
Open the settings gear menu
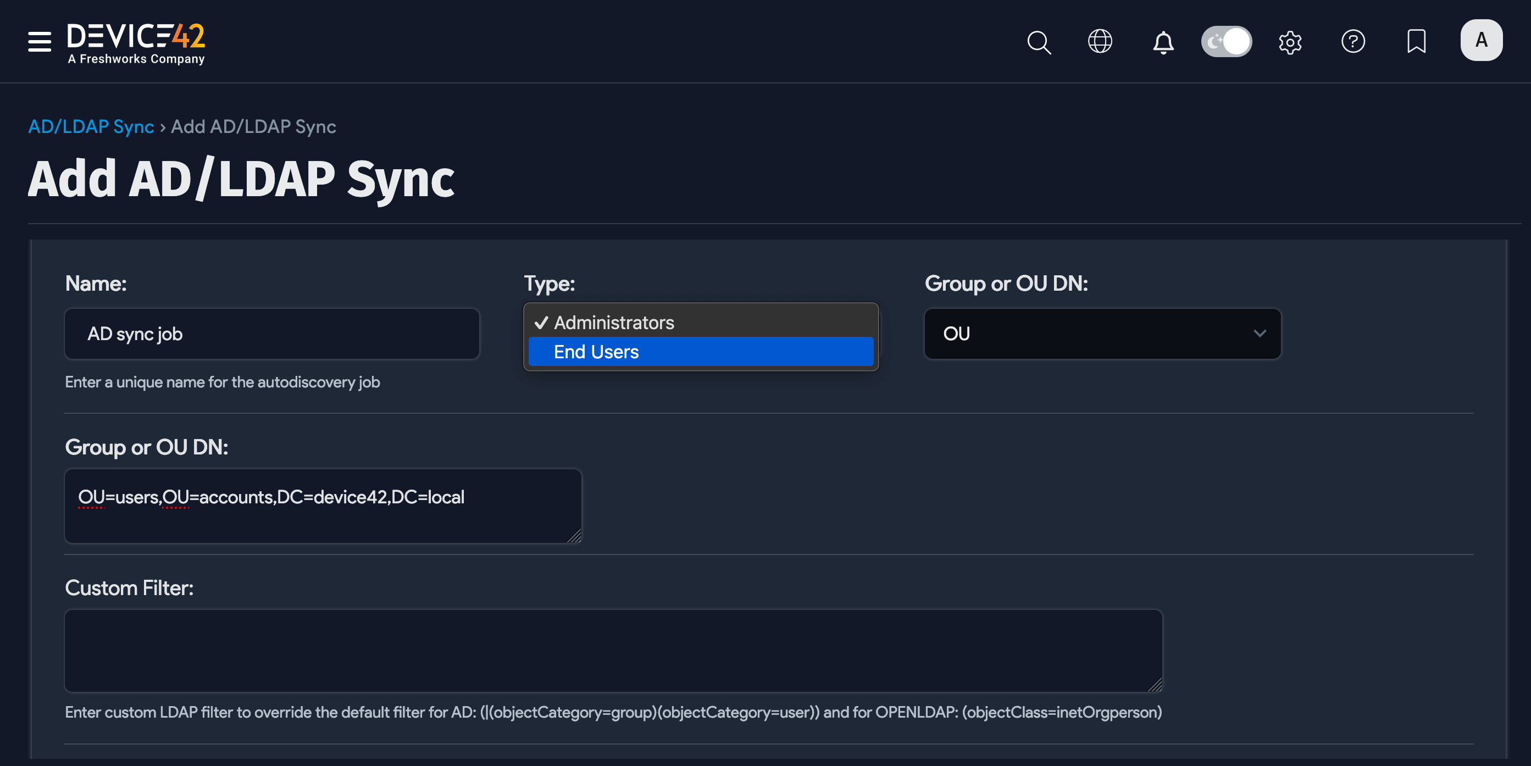(x=1290, y=41)
